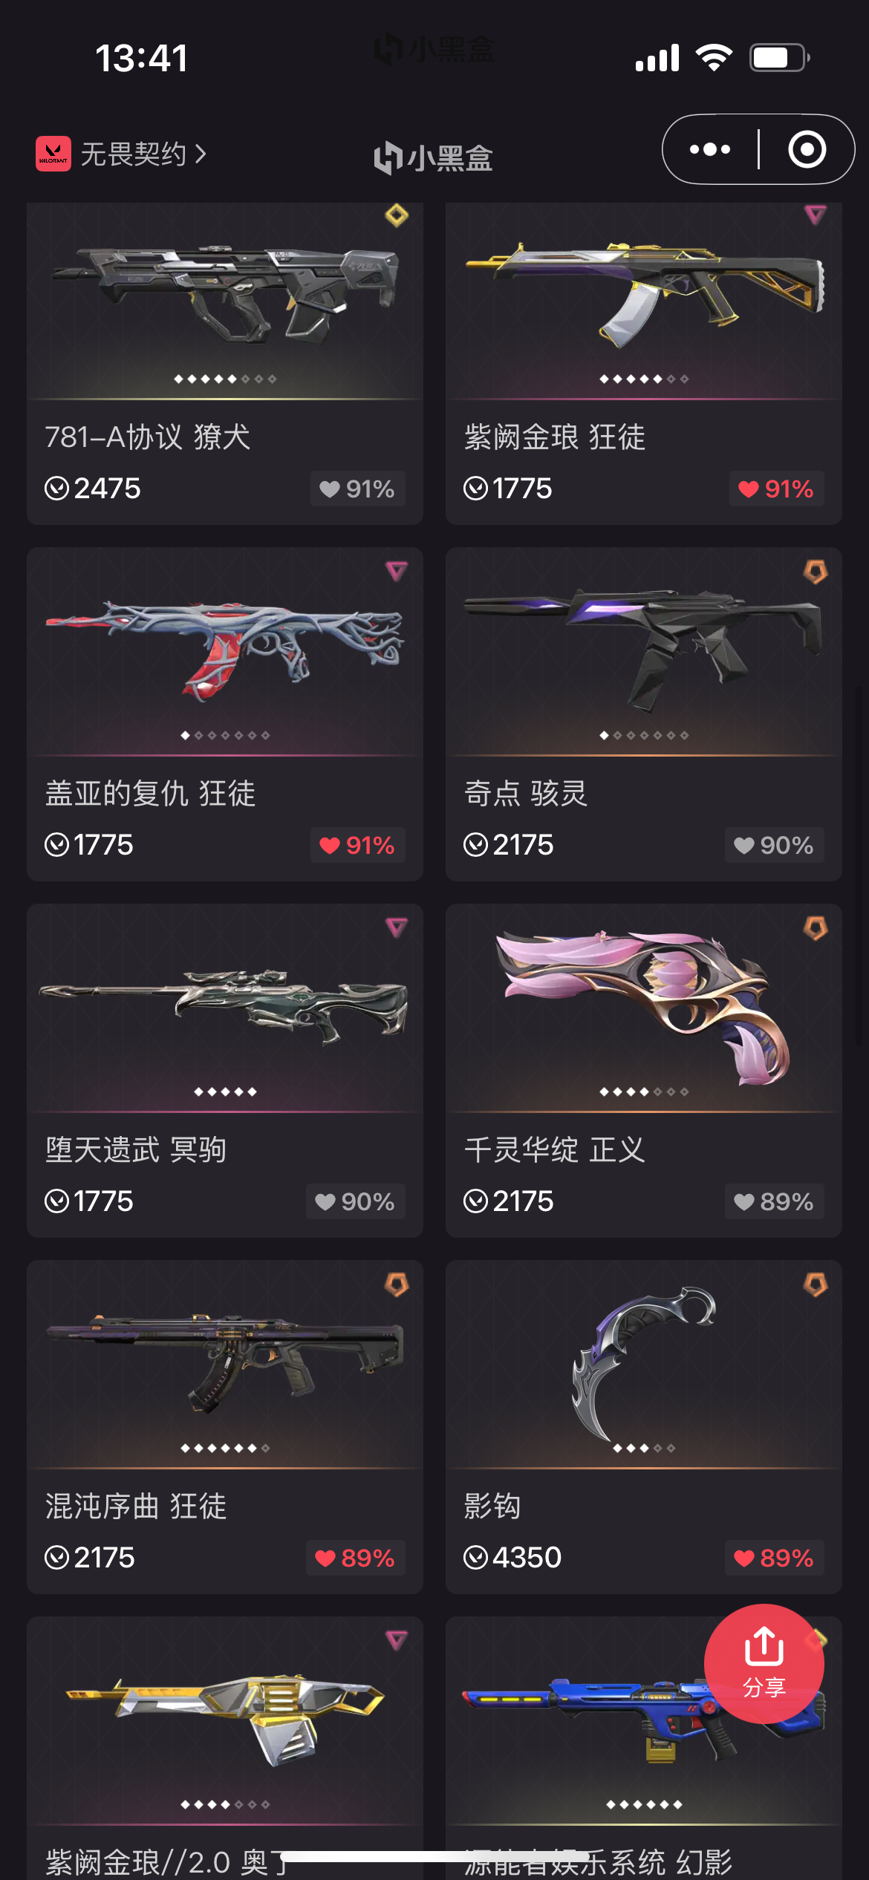Image resolution: width=869 pixels, height=1880 pixels.
Task: Tap the gold rarity diamond on 781-A协议 獠犬
Action: tap(397, 215)
